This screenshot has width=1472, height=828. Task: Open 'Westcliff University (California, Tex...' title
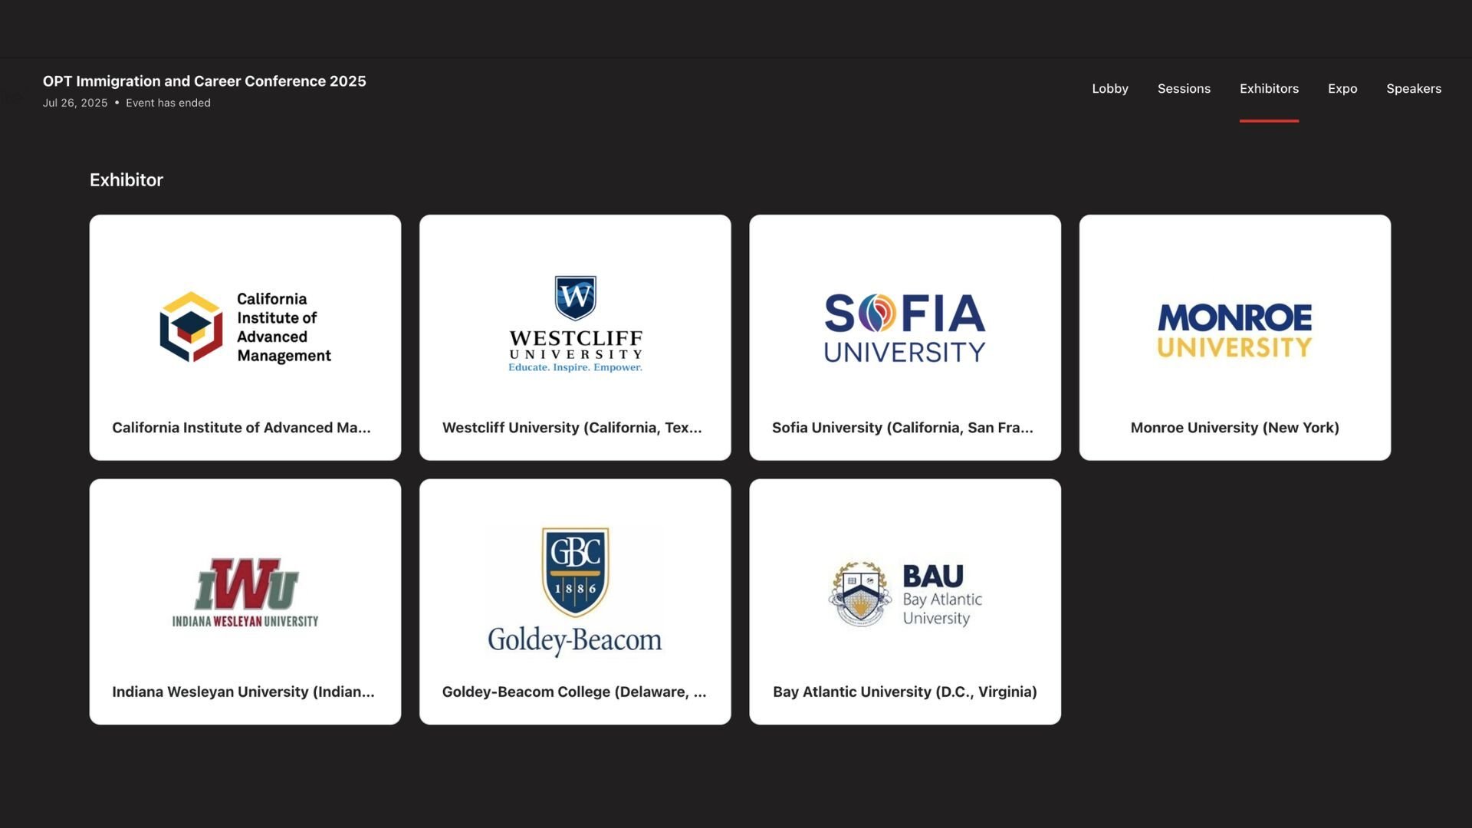[572, 428]
